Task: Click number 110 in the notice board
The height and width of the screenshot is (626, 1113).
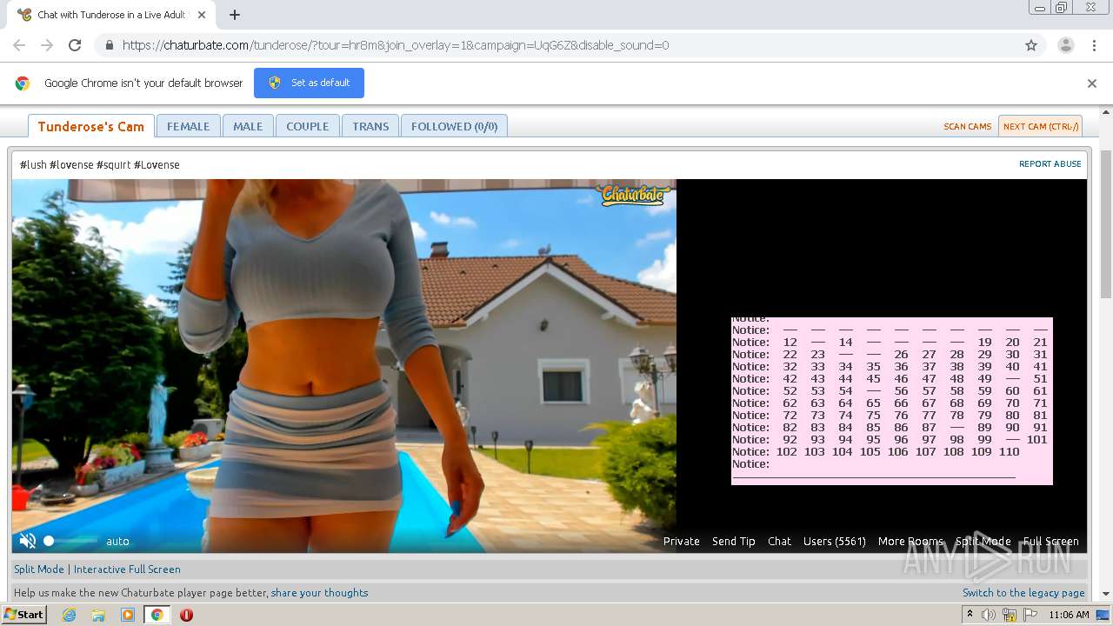Action: [1009, 451]
